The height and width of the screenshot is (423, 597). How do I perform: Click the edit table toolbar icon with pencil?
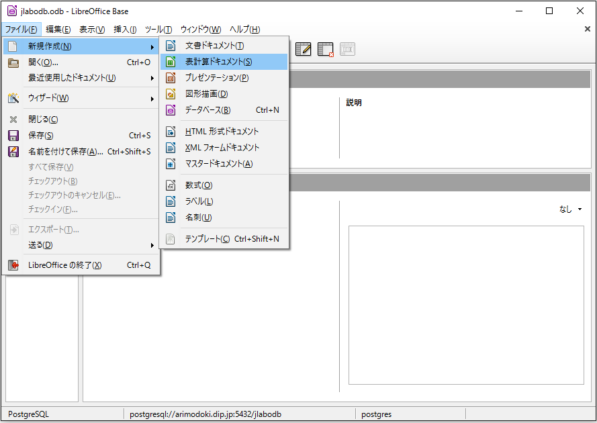(303, 49)
